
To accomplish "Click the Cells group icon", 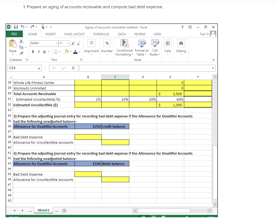I will click(167, 43).
